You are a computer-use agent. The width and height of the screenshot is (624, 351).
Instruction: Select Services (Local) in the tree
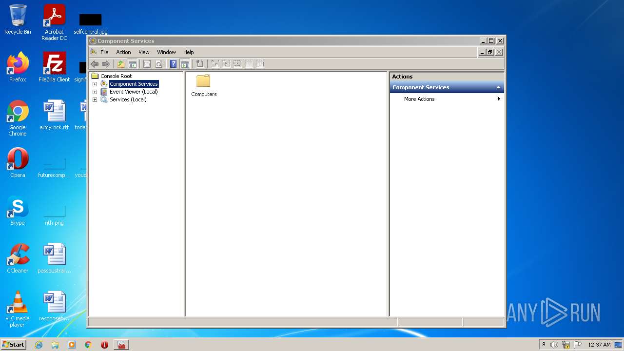point(128,99)
